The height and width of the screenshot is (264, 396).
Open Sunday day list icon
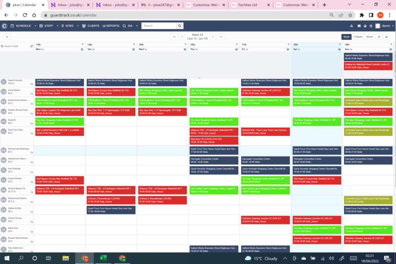click(391, 49)
